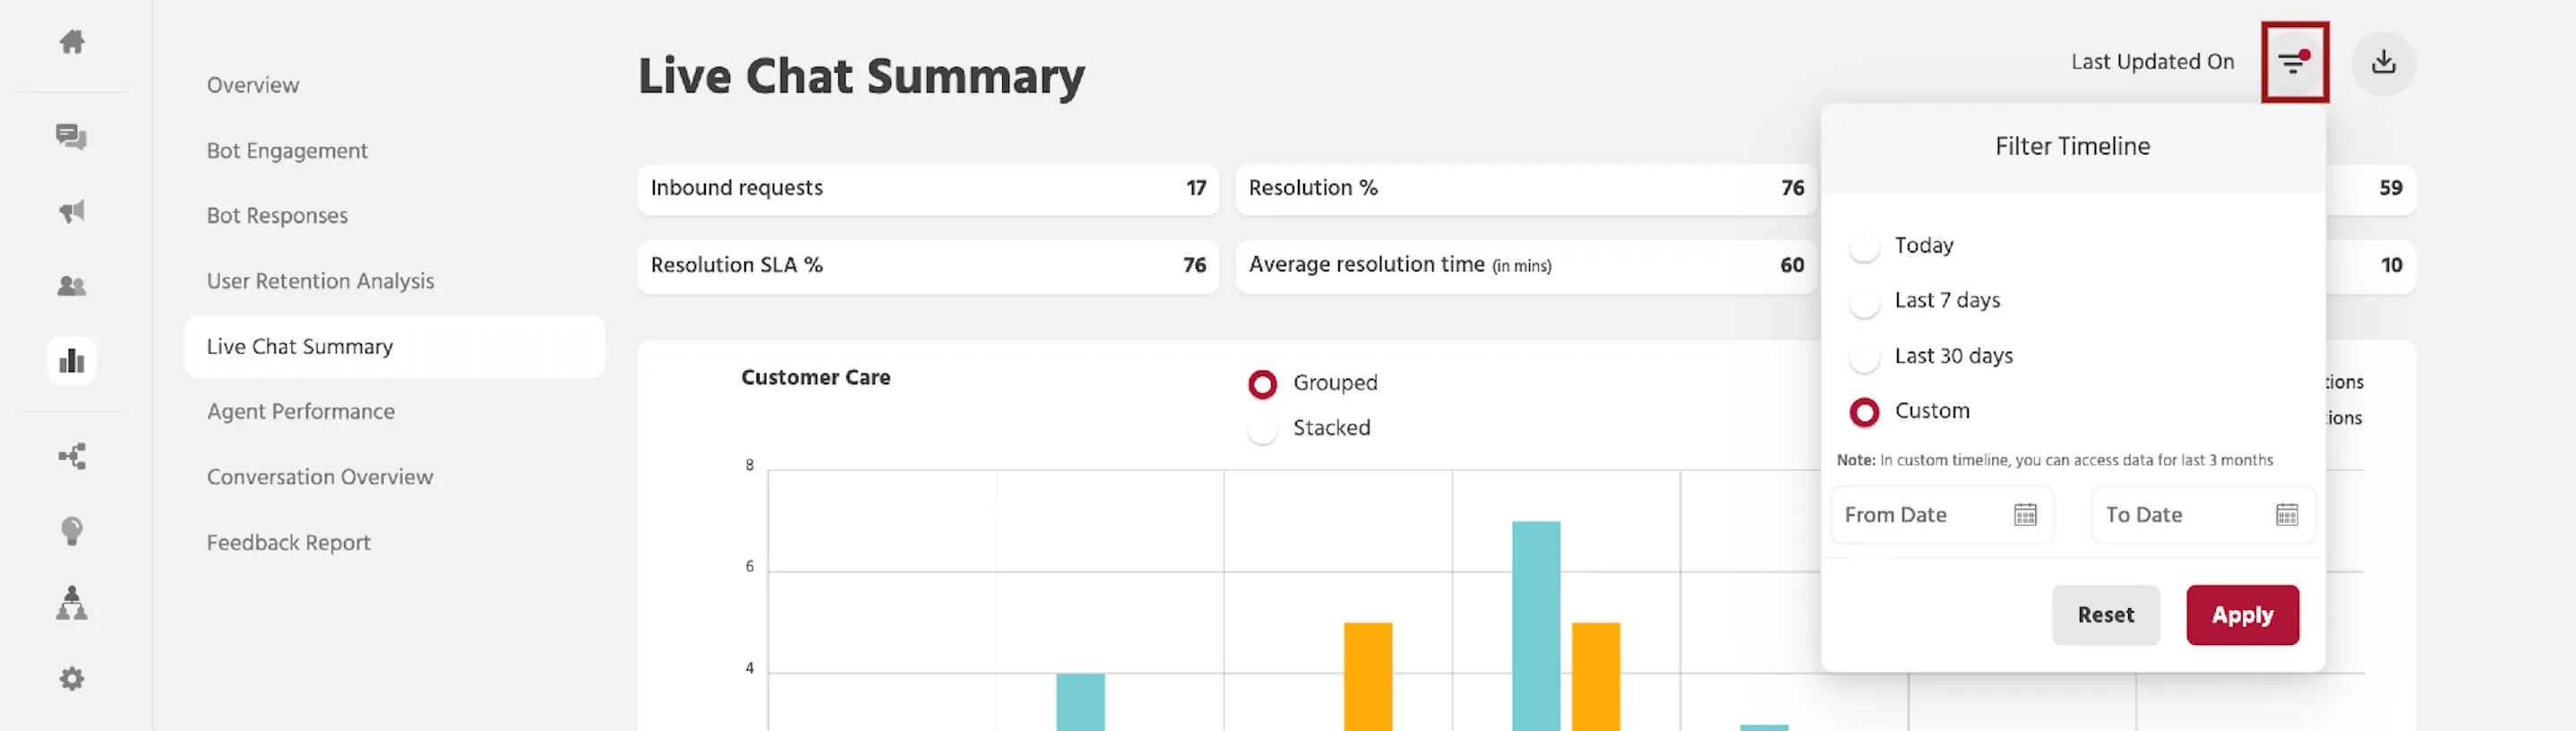Select the Last 30 days option
2576x731 pixels.
coord(1865,357)
